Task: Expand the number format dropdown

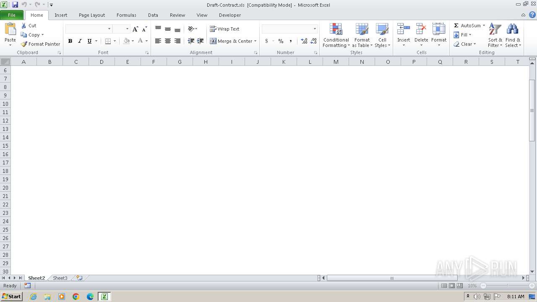Action: (315, 29)
